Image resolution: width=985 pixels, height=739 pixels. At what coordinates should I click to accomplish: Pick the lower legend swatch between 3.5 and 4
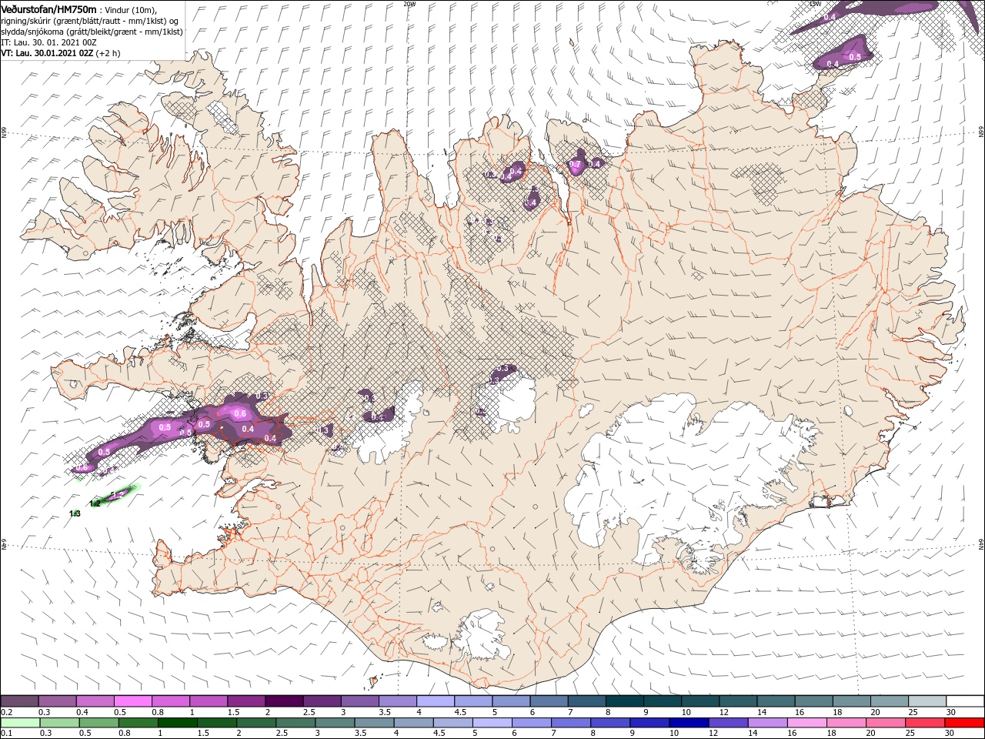tap(374, 723)
